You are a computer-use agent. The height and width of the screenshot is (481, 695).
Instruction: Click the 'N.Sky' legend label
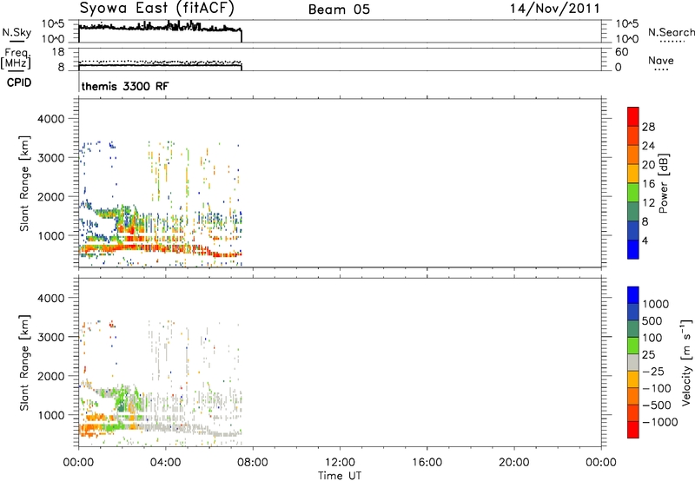coord(17,32)
